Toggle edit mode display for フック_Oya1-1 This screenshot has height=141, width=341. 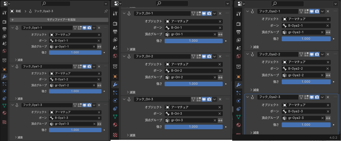point(80,28)
